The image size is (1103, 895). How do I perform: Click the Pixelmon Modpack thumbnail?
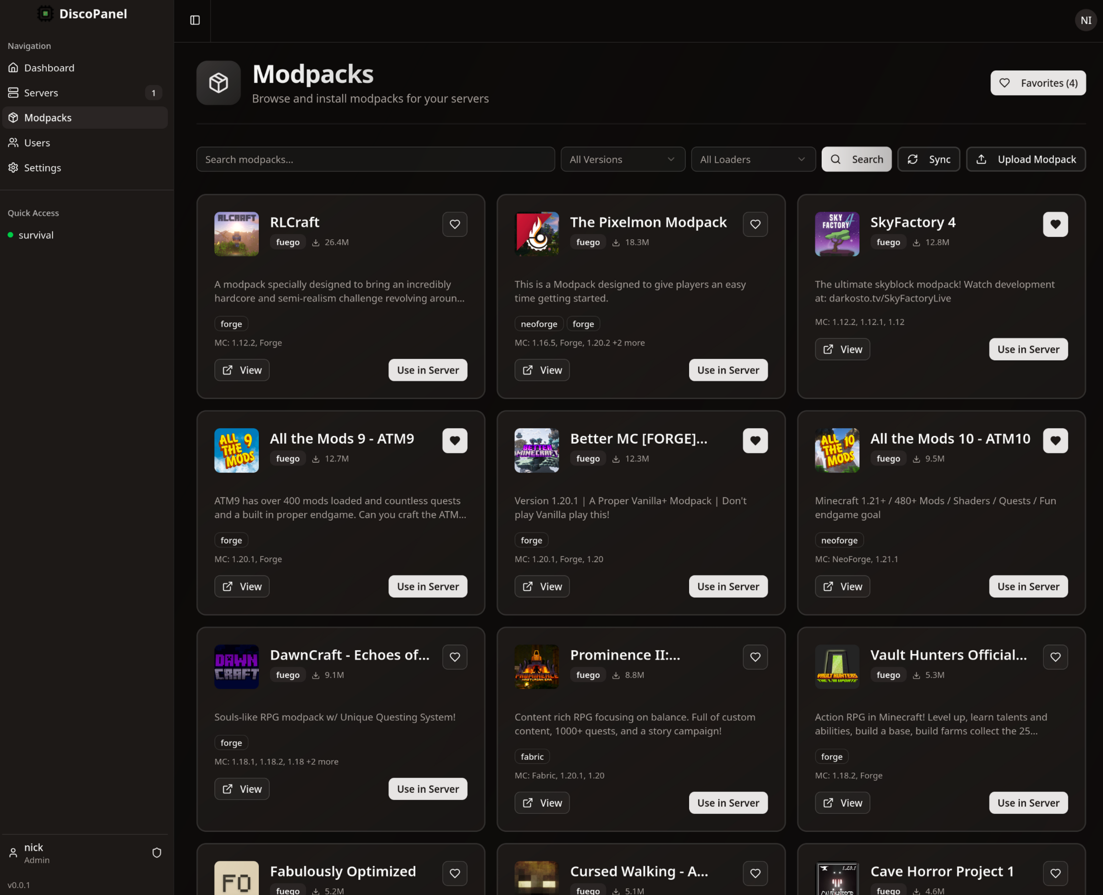537,234
